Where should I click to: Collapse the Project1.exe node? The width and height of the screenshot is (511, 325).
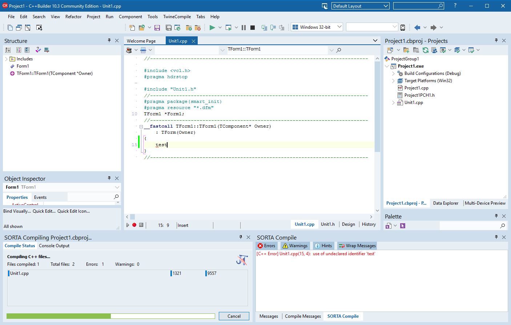coord(387,66)
